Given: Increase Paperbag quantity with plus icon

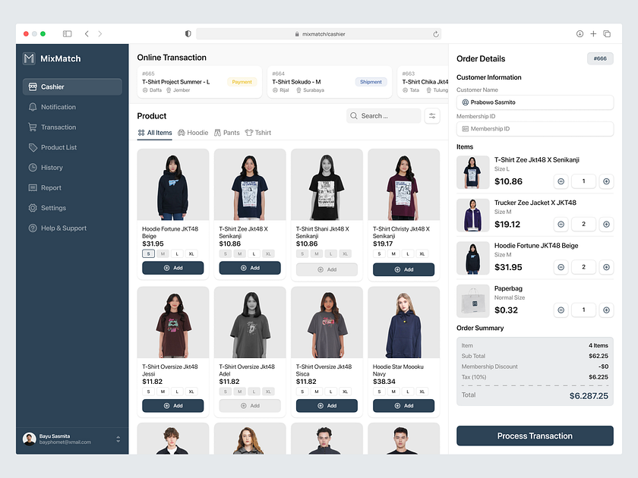Looking at the screenshot, I should tap(606, 310).
